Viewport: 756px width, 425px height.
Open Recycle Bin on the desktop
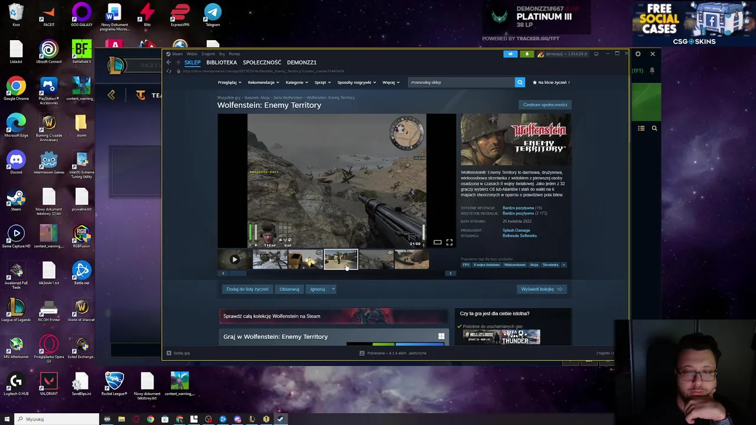16,15
